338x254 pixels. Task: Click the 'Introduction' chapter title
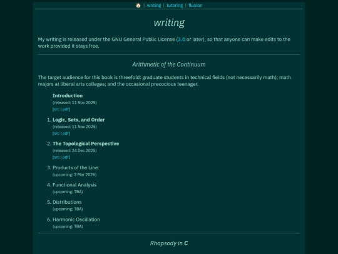pyautogui.click(x=68, y=96)
